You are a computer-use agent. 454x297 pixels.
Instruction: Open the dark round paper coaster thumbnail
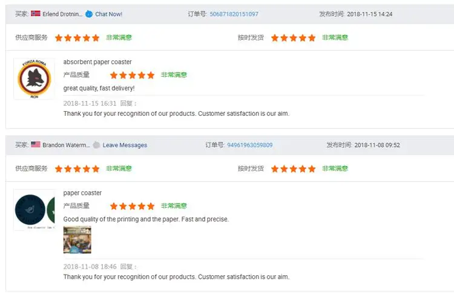pyautogui.click(x=34, y=210)
